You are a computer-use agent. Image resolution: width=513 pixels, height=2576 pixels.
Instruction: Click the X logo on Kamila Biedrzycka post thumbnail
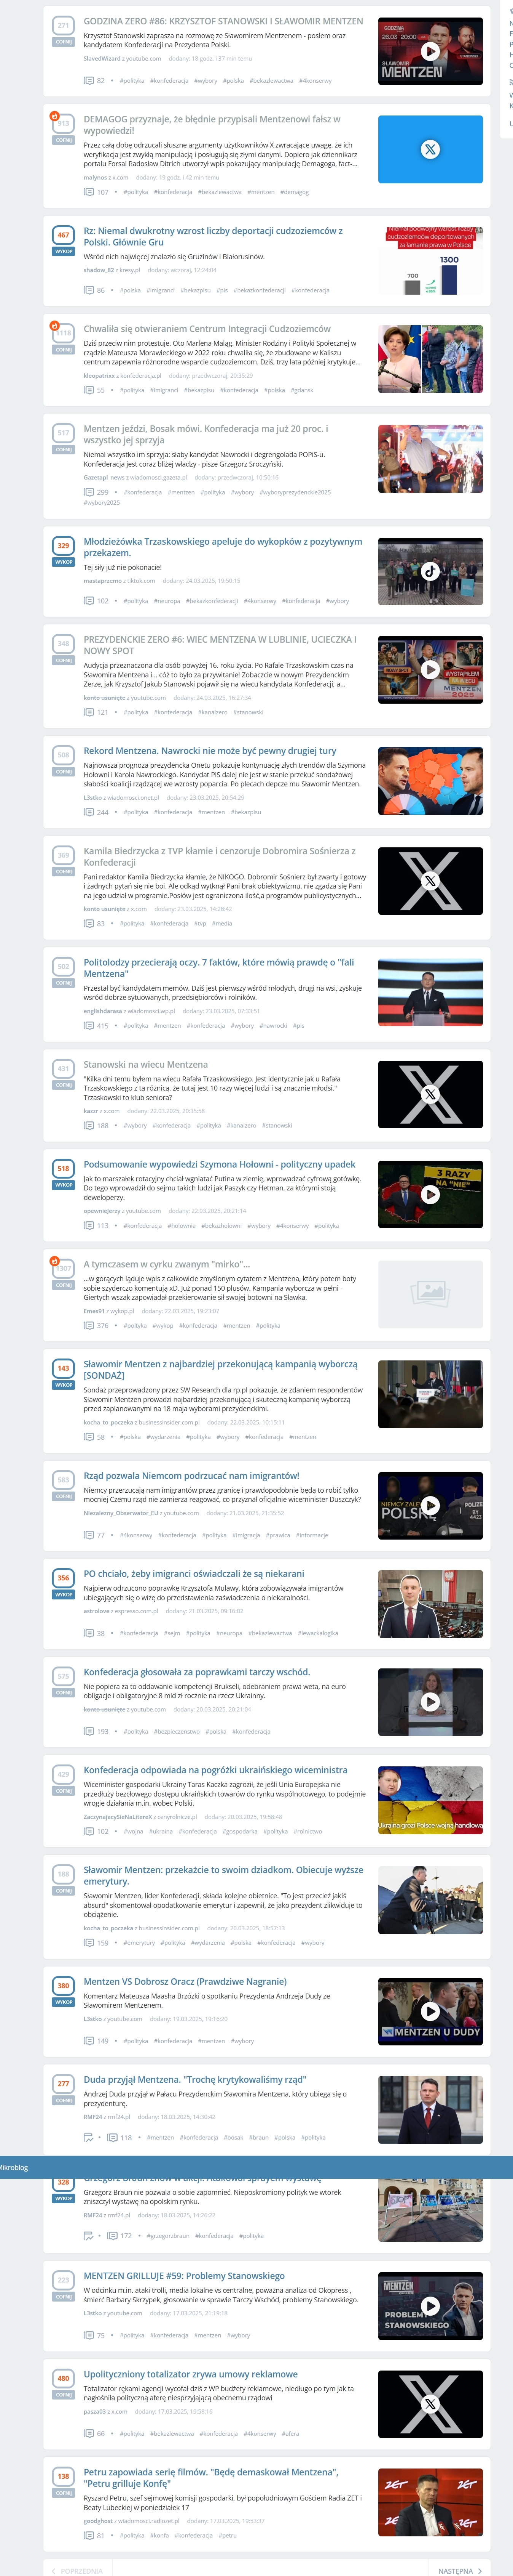430,881
